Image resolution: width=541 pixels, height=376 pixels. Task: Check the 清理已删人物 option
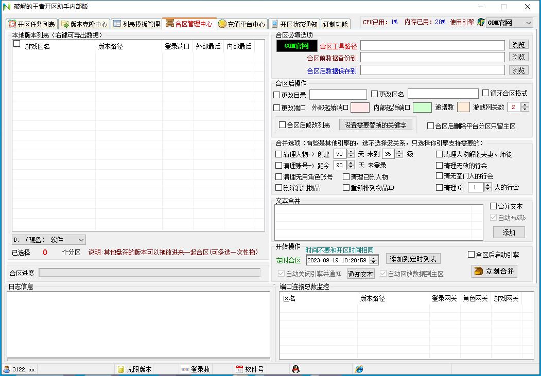coord(346,176)
